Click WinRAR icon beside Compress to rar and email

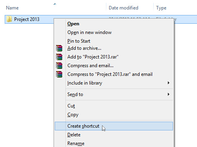coord(59,74)
